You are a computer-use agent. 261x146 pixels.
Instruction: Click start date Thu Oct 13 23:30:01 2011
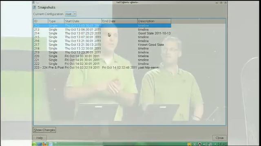click(83, 52)
